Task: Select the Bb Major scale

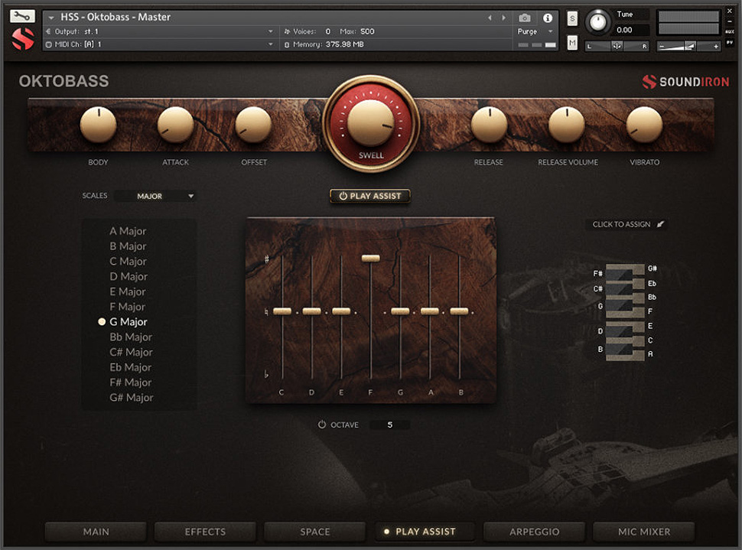Action: pos(131,337)
